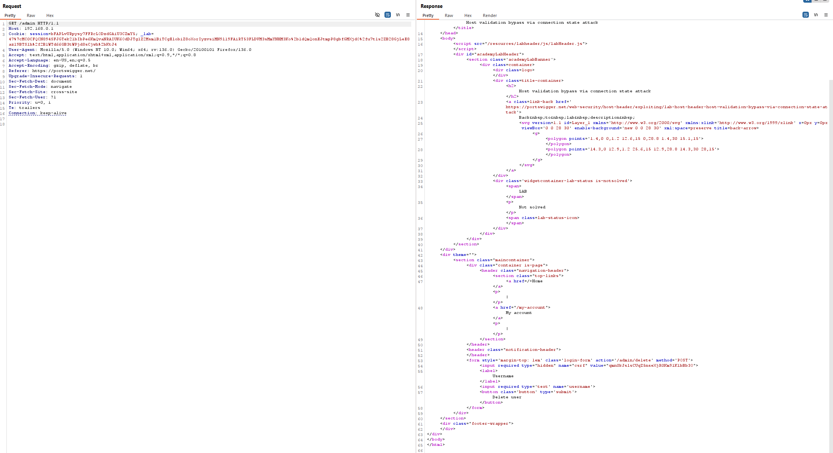The image size is (833, 453).
Task: Open Response panel hamburger menu
Action: (x=826, y=15)
